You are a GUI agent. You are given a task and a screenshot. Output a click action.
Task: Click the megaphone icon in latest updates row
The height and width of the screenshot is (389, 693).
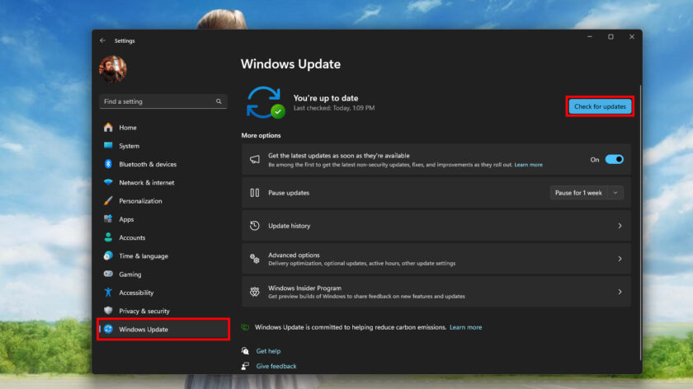255,159
